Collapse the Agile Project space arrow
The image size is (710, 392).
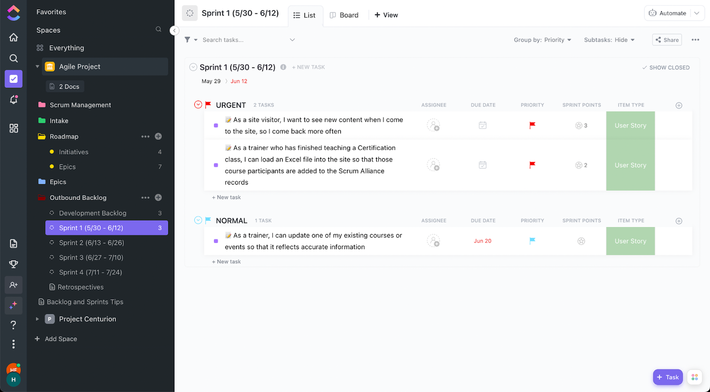pyautogui.click(x=37, y=67)
